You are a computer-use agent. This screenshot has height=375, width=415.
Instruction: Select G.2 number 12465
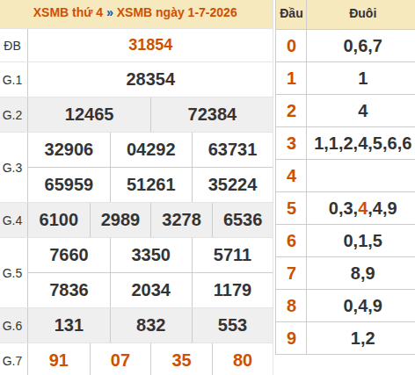pos(89,114)
